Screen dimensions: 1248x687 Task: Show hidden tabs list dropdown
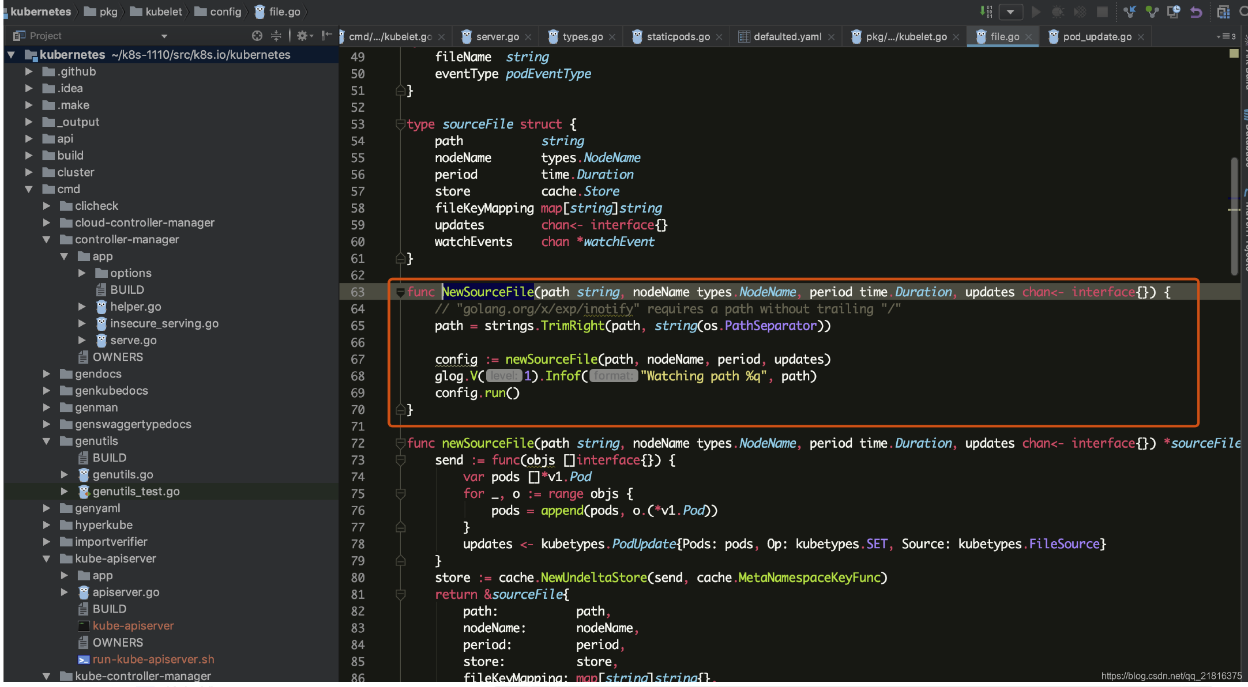click(x=1227, y=36)
